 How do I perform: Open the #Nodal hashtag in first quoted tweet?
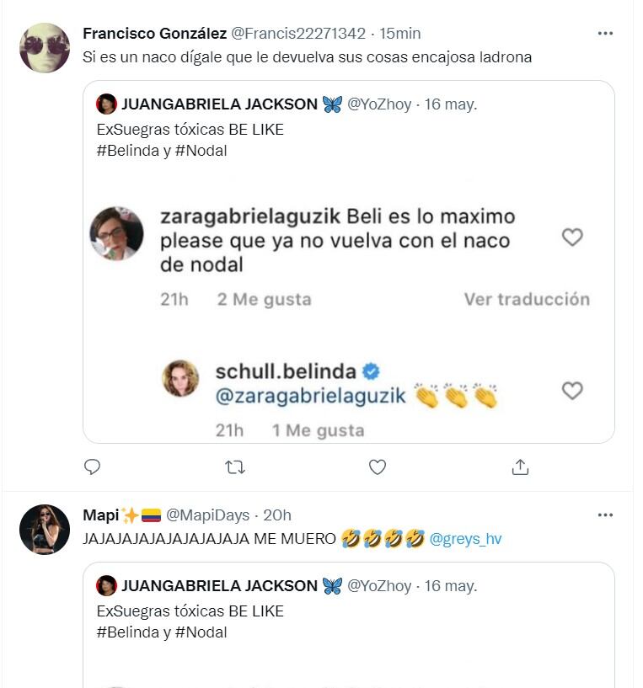(x=201, y=151)
